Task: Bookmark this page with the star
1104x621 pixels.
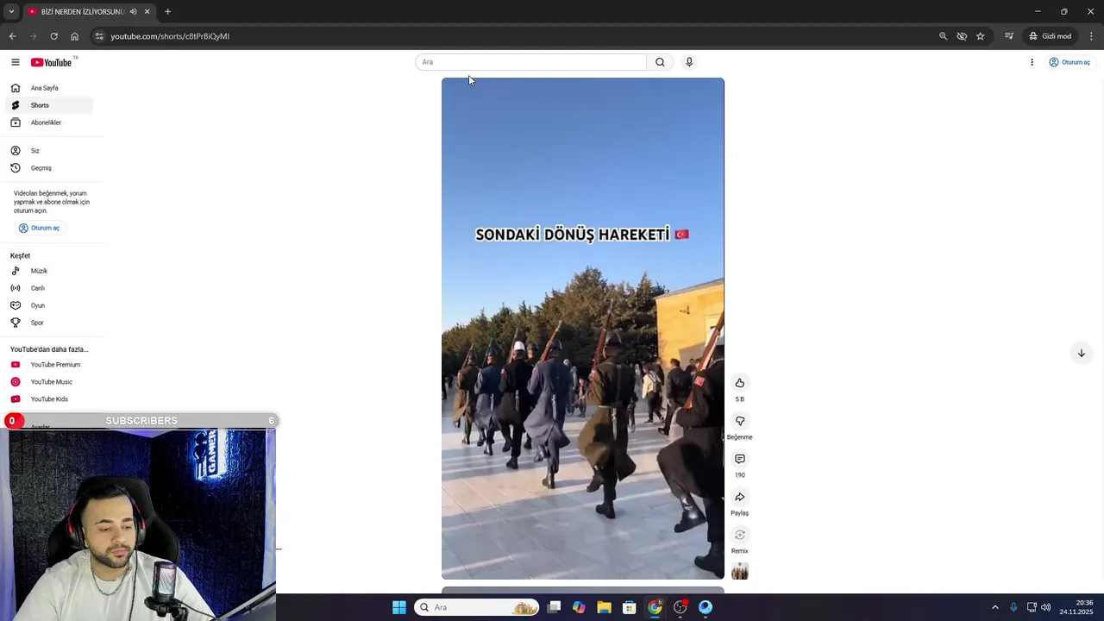Action: tap(981, 36)
